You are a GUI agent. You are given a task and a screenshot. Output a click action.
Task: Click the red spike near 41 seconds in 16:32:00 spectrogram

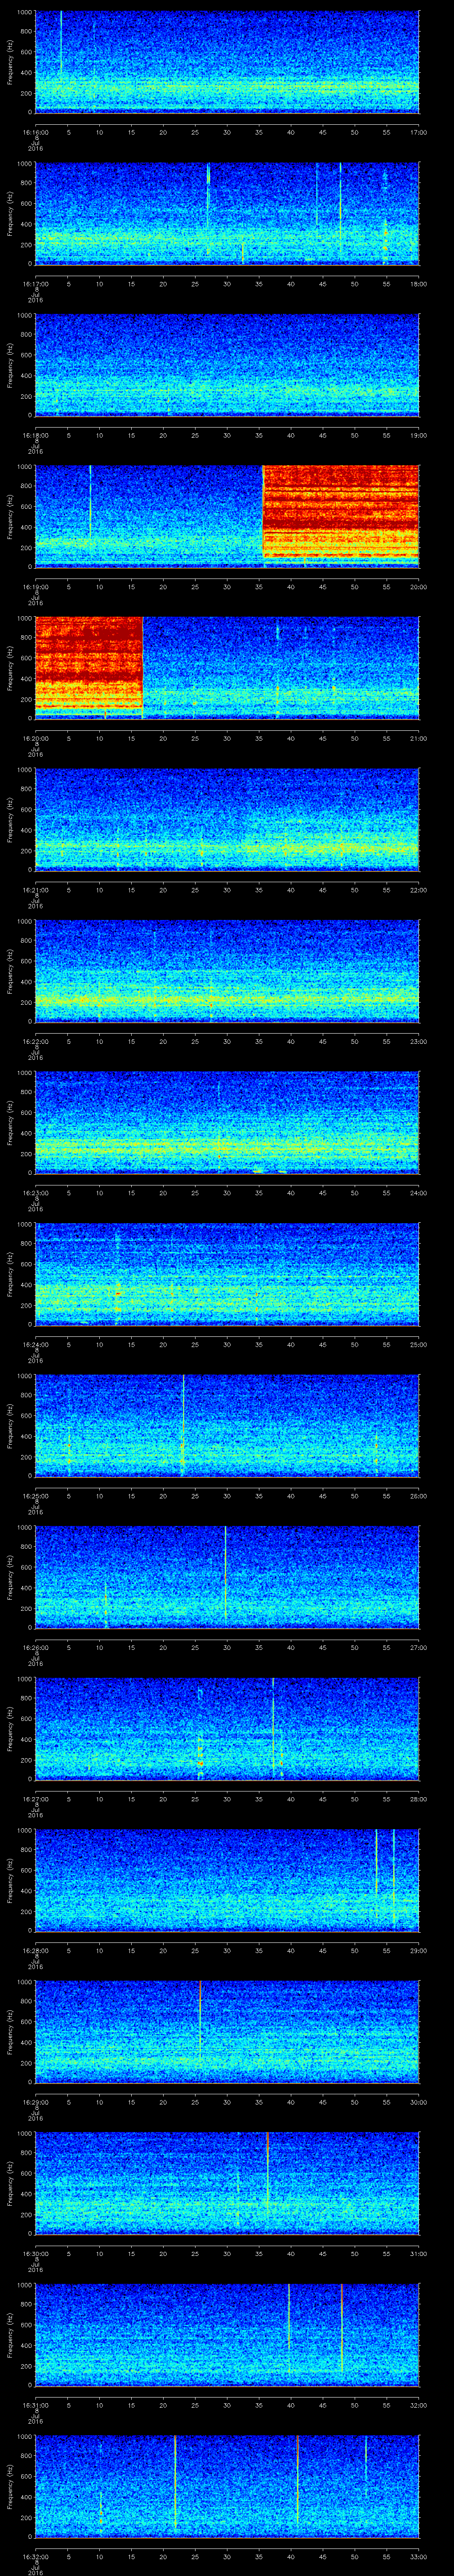coord(297,2480)
